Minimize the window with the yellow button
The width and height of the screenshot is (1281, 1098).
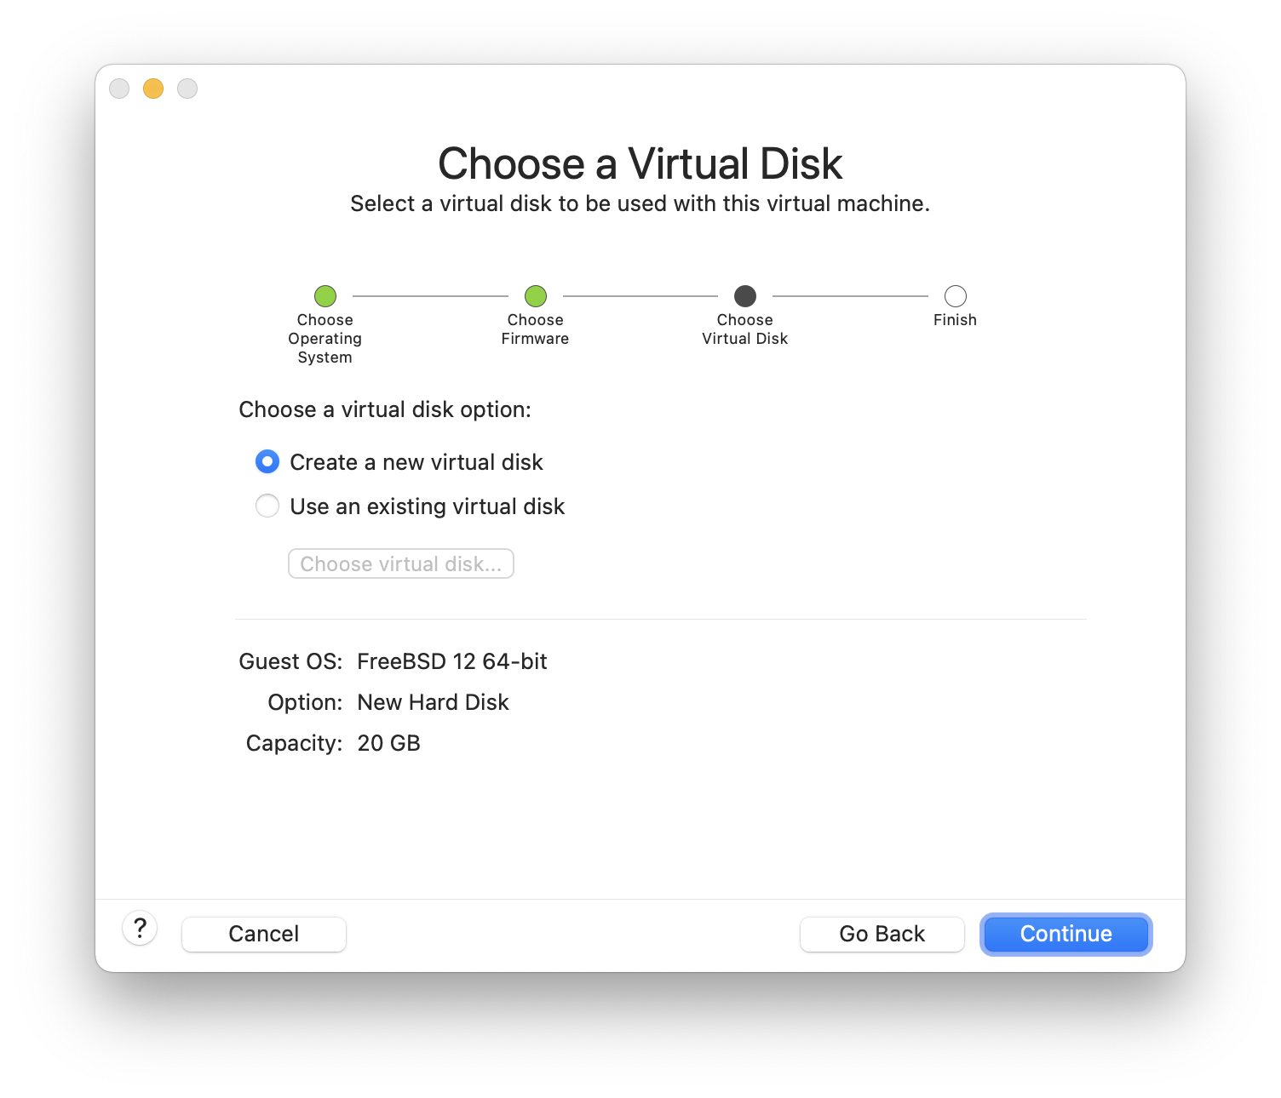[x=153, y=89]
